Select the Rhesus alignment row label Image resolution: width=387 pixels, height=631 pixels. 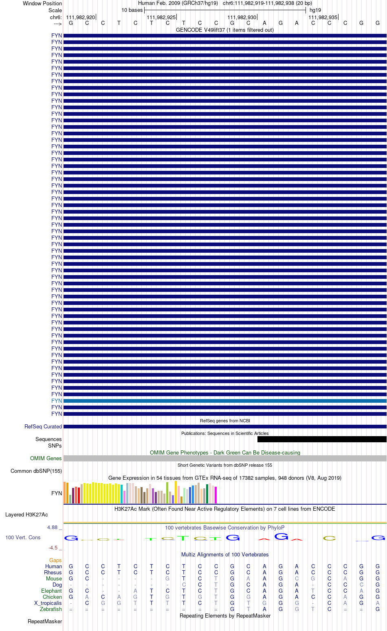point(53,572)
